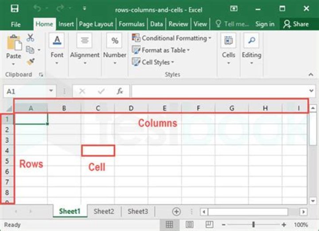Click the Select All corner triangle
This screenshot has height=231, width=319.
[x=9, y=108]
